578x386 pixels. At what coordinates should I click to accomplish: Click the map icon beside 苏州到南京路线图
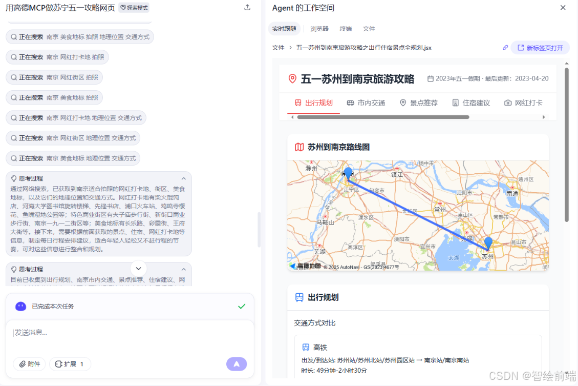coord(299,147)
